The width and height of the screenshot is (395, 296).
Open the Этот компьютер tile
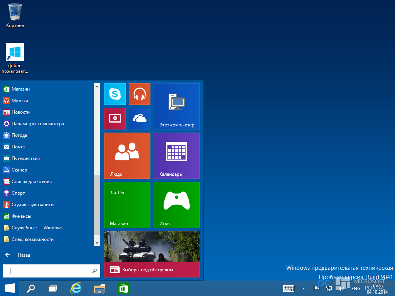(177, 106)
